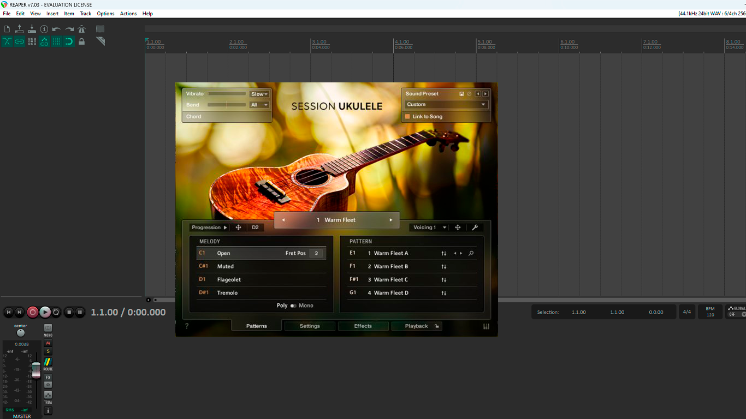Toggle the auto-crossfade toolbar icon

tap(7, 41)
